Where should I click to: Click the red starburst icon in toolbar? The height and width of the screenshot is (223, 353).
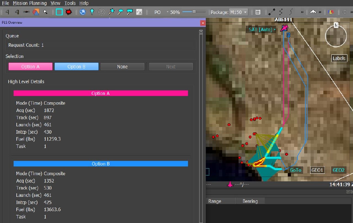(x=69, y=12)
